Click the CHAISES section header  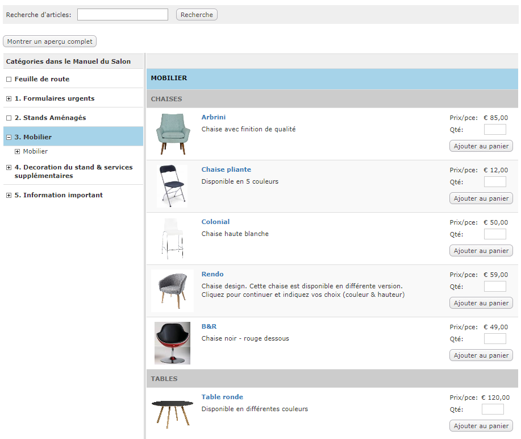pos(332,99)
